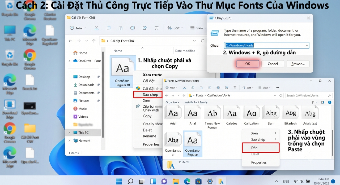Go up one folder in Cài đặt Font Chữ window
The height and width of the screenshot is (185, 340).
point(94,41)
